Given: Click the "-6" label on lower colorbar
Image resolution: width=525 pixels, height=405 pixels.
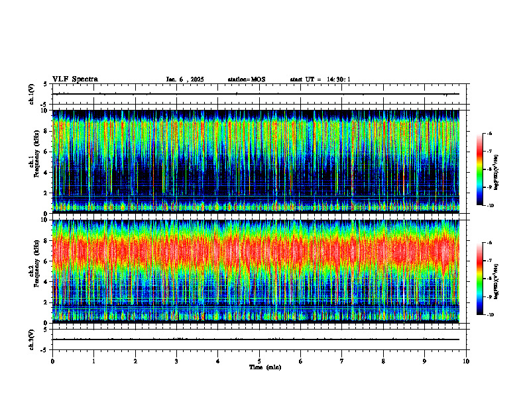Looking at the screenshot, I should 489,243.
